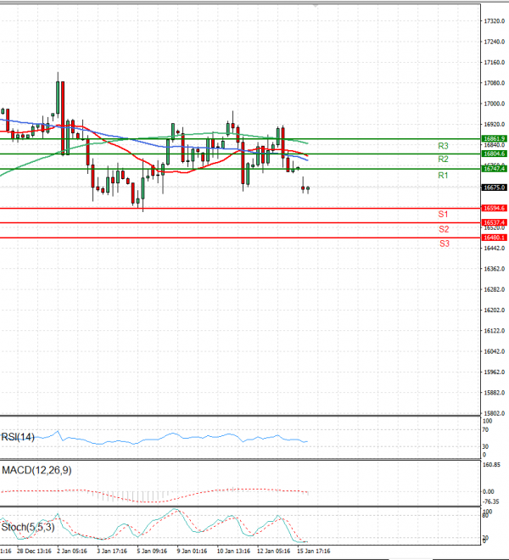Click the 17160.0 price axis value
The width and height of the screenshot is (509, 560).
495,63
